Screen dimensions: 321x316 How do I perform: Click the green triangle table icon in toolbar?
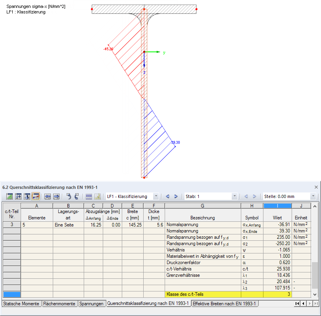tap(10, 196)
